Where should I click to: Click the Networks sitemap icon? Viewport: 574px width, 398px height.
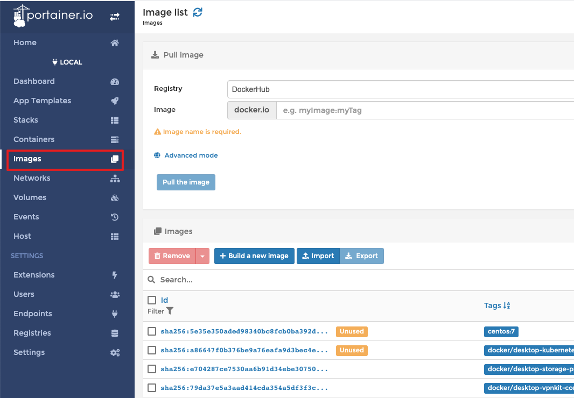pos(114,179)
